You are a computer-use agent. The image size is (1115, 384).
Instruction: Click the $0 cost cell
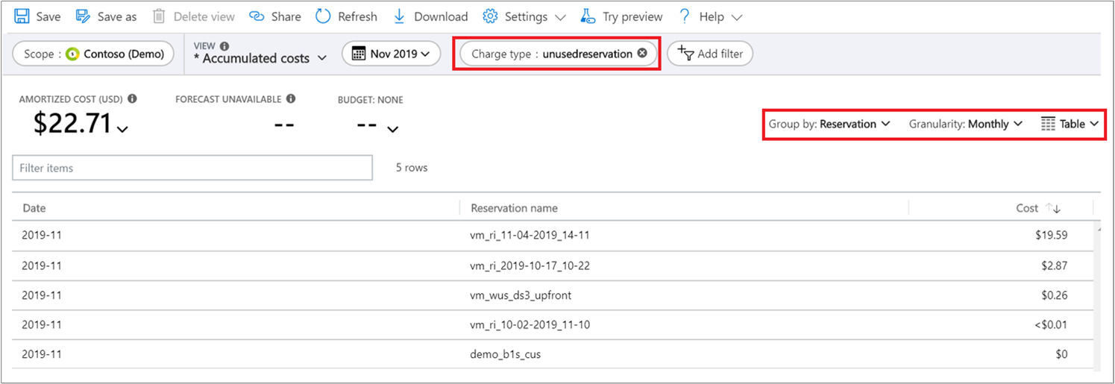click(x=1061, y=354)
